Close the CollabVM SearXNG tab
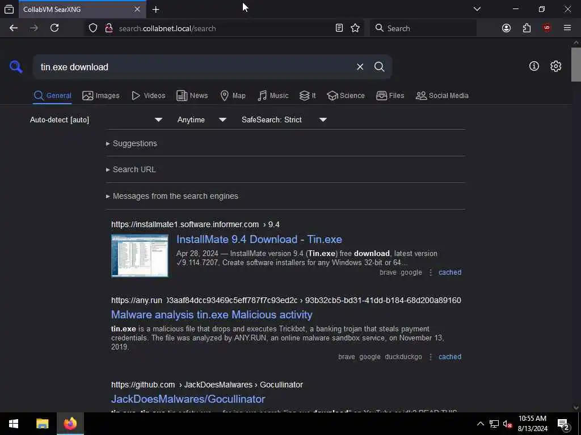Screen dimensions: 581x435 pos(137,9)
